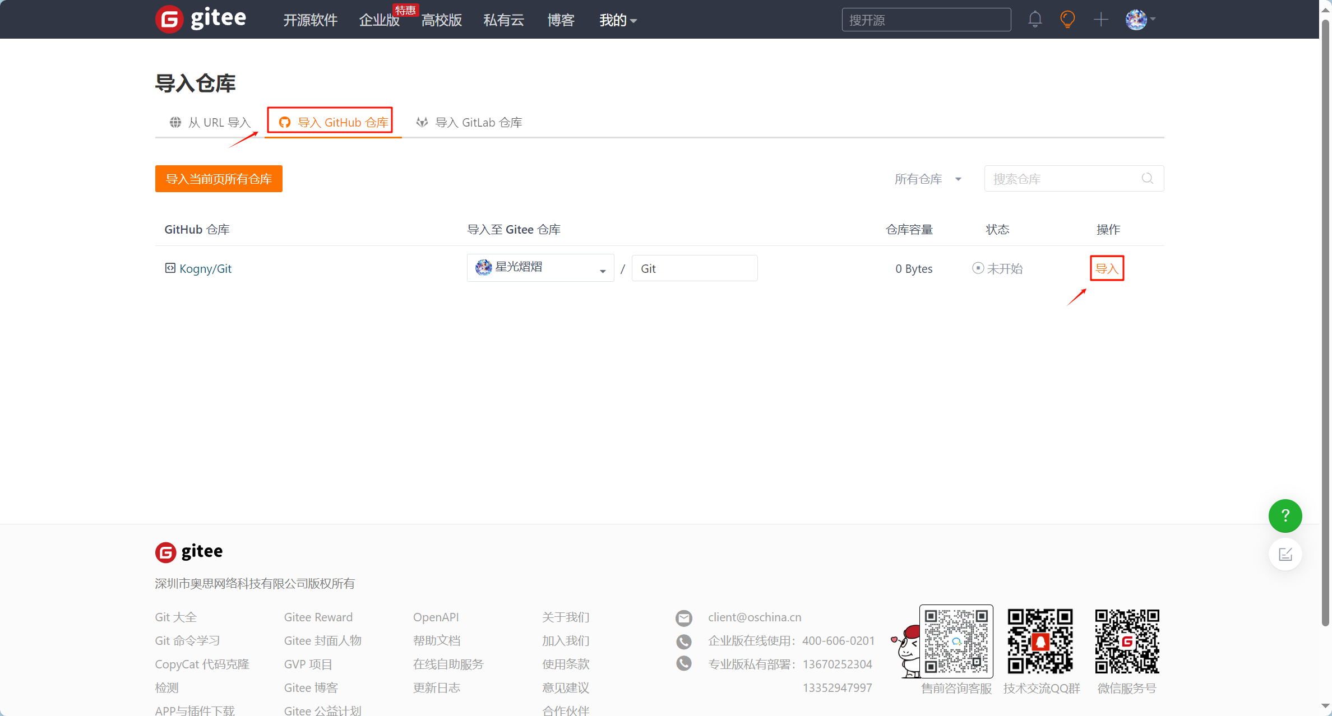1332x716 pixels.
Task: Click the phone icon beside 企业版在线使用
Action: pos(683,641)
